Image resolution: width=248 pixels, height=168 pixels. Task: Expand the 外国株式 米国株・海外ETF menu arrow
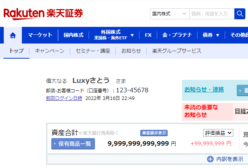click(x=132, y=35)
